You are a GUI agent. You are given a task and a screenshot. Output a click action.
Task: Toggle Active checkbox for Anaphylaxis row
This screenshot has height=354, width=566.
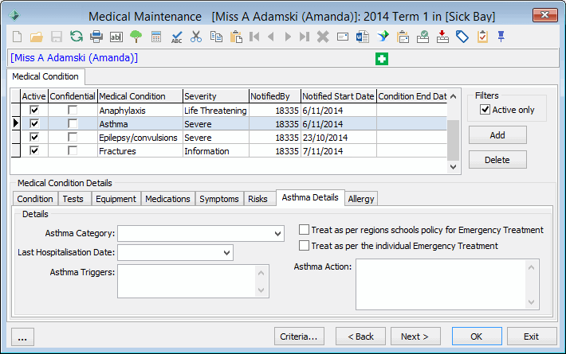pos(34,110)
